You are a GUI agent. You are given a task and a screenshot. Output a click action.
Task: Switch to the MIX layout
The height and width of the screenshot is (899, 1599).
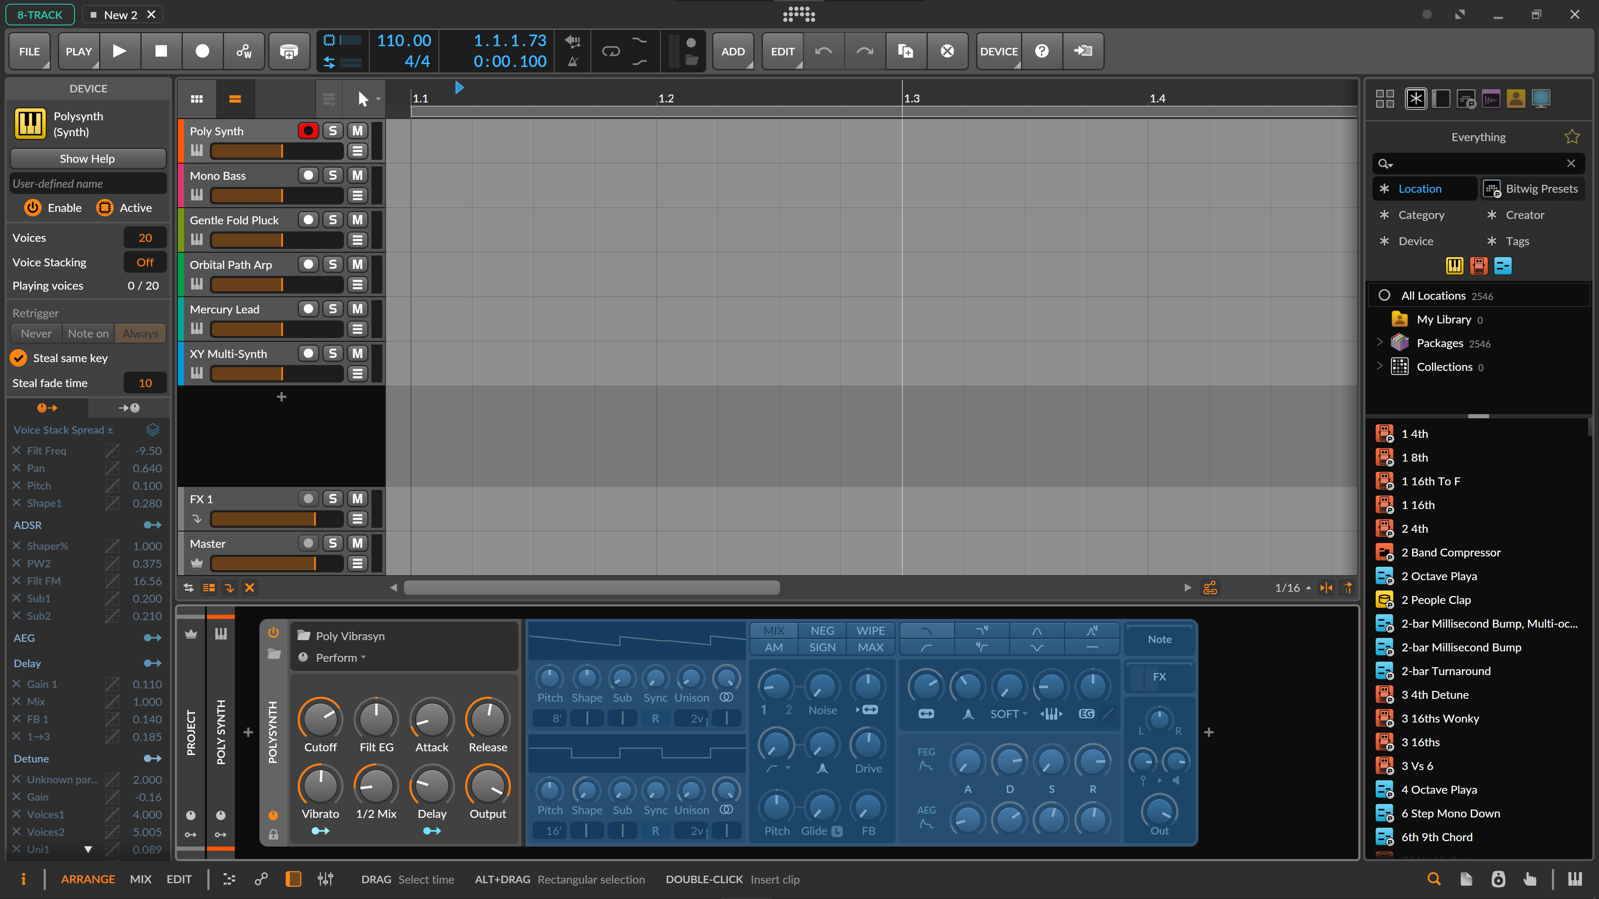pyautogui.click(x=140, y=879)
